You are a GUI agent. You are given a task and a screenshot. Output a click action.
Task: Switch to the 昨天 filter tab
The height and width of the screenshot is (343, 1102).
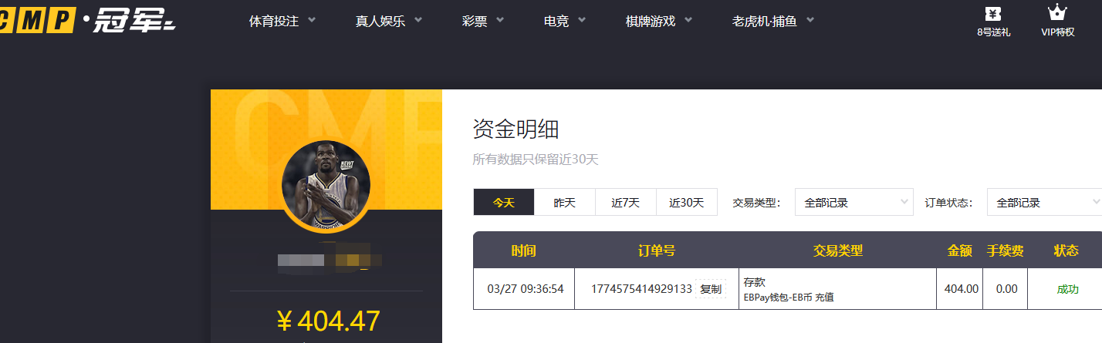click(565, 203)
